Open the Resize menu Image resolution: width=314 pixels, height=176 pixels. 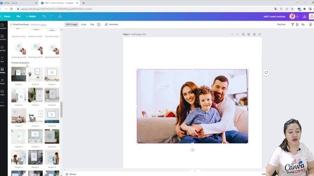[31, 16]
